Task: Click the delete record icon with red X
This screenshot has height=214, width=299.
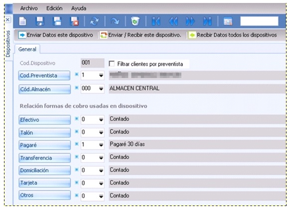Action: [x=74, y=21]
